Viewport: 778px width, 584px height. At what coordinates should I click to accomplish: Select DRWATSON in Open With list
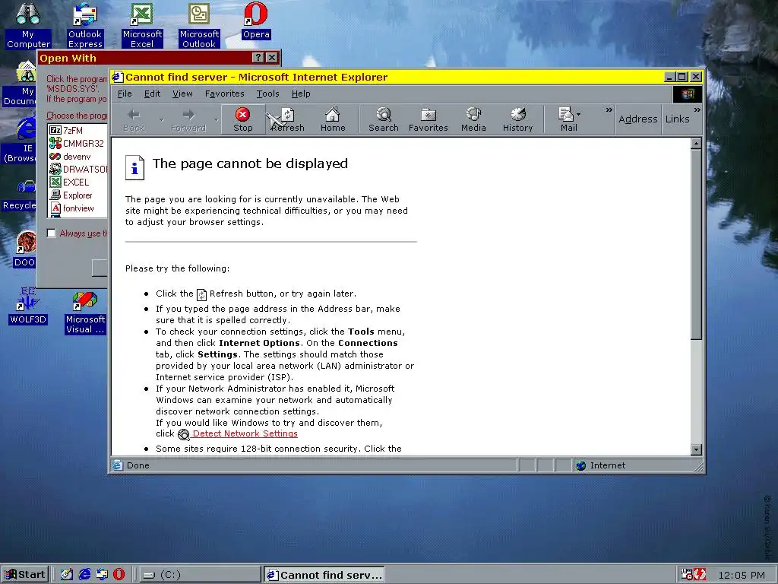point(77,170)
